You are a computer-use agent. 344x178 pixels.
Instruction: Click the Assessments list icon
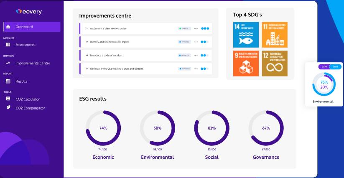coord(8,45)
